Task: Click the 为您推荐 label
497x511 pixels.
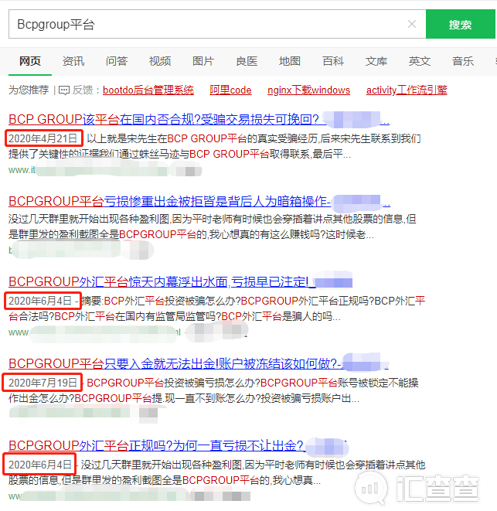Action: click(x=29, y=90)
